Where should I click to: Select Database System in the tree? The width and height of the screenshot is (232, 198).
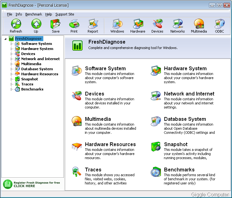37,69
